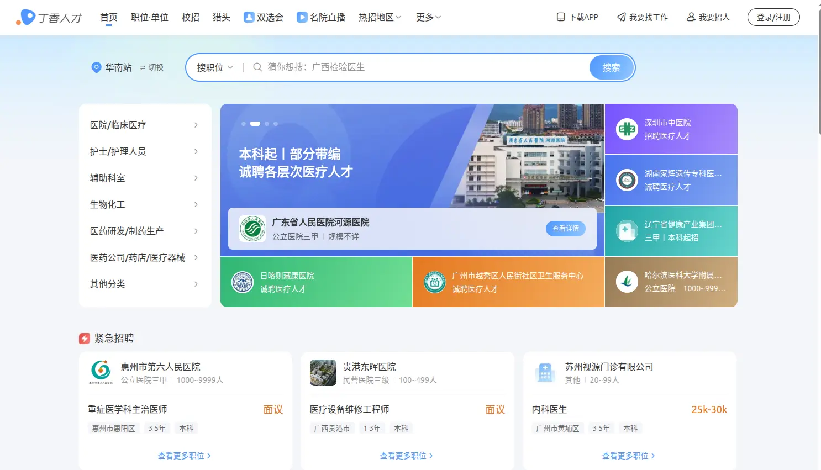Open 查看更多职位 under 贵港东晖医院
This screenshot has width=821, height=470.
(407, 456)
